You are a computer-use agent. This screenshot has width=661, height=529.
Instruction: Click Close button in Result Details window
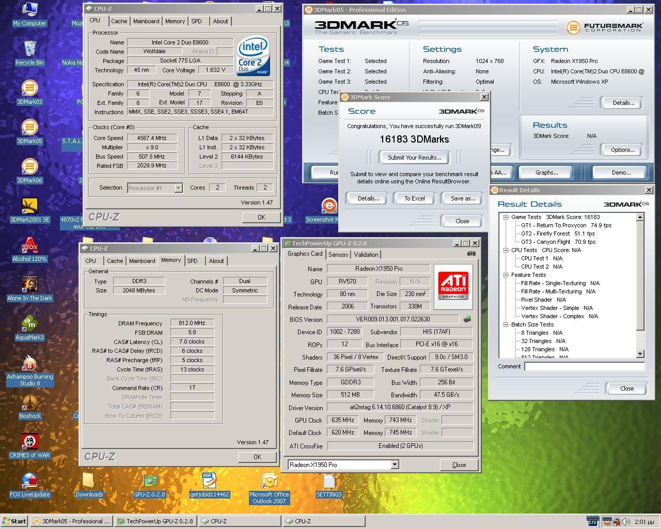[x=626, y=388]
